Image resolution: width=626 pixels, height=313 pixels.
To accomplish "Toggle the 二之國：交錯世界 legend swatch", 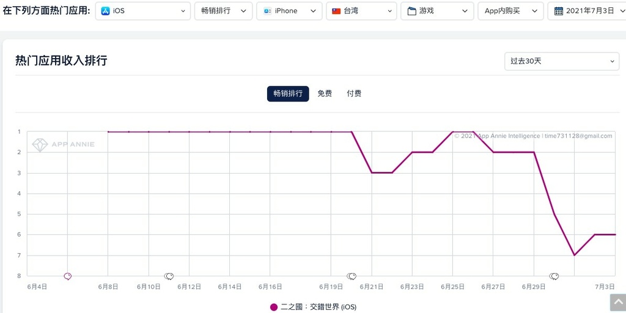I will point(274,307).
